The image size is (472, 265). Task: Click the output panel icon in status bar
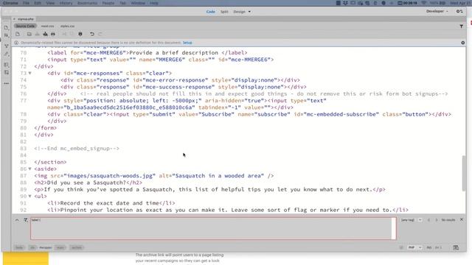click(x=456, y=247)
